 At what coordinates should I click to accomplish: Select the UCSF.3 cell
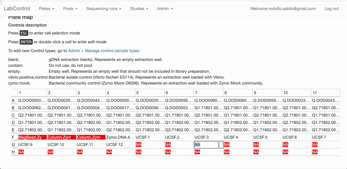click(208, 137)
